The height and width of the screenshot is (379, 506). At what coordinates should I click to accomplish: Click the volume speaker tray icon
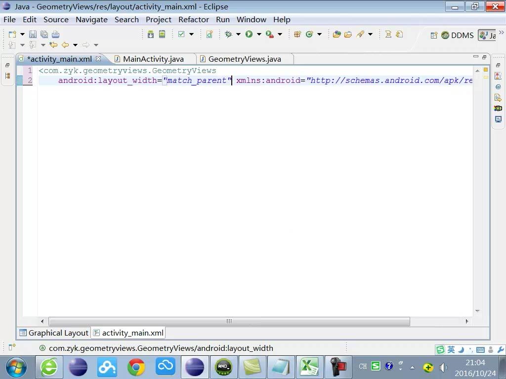point(443,367)
